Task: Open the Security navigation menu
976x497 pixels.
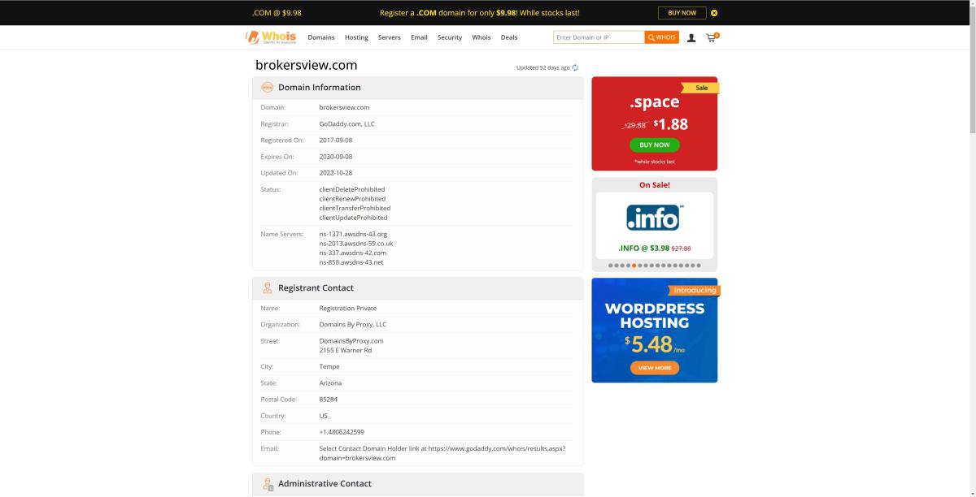Action: [449, 37]
